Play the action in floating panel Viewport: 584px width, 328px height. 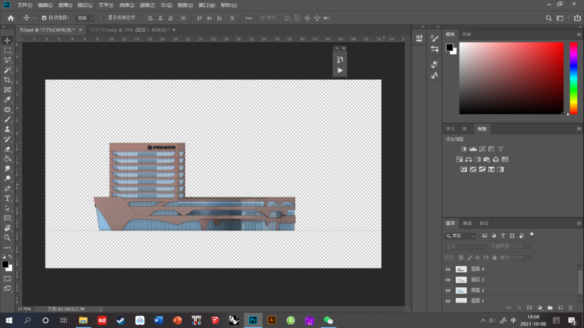point(340,70)
